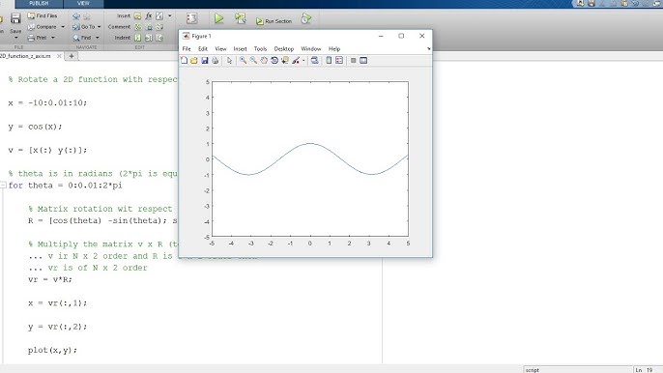Activate the Rotate 3D tool in Figure

click(274, 61)
